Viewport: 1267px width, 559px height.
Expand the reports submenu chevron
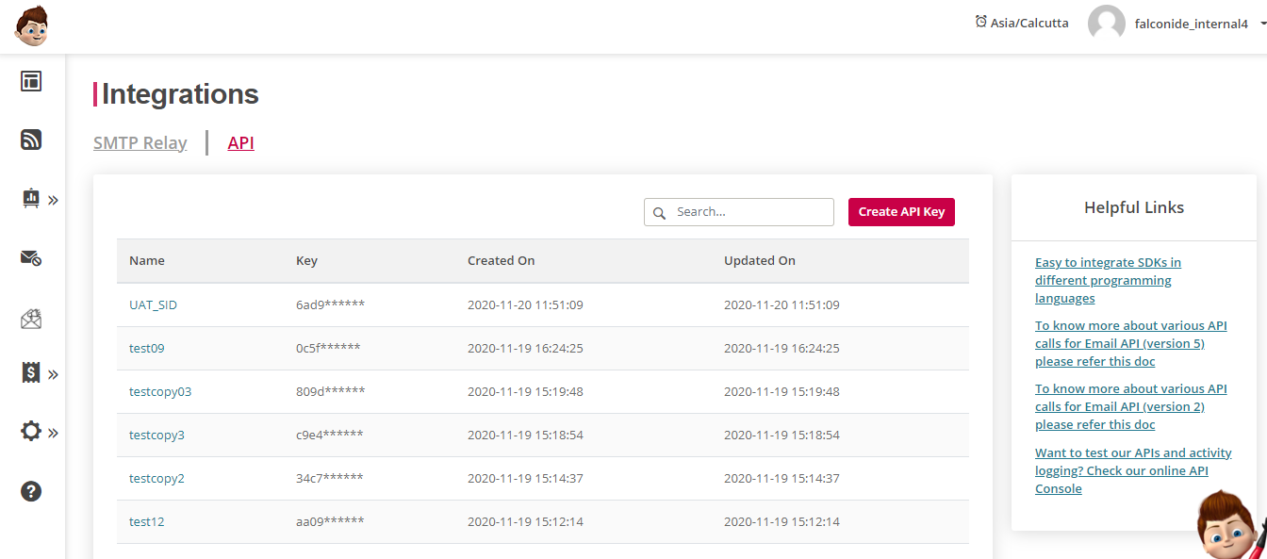(54, 200)
